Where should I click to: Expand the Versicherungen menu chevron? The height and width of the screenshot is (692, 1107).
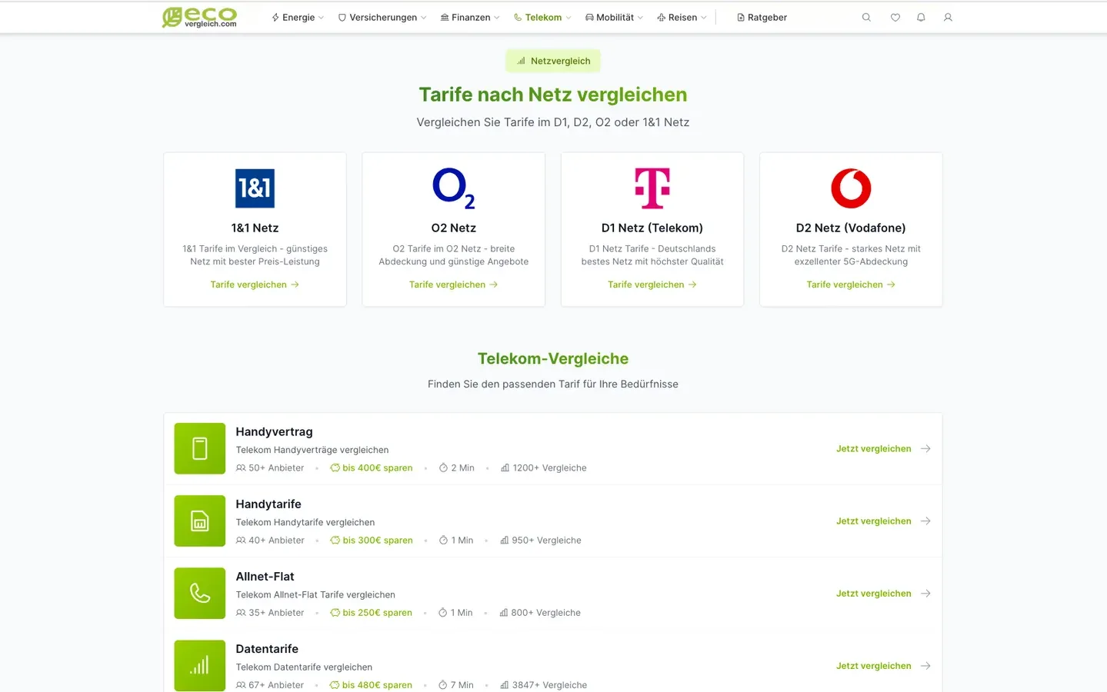click(x=423, y=18)
